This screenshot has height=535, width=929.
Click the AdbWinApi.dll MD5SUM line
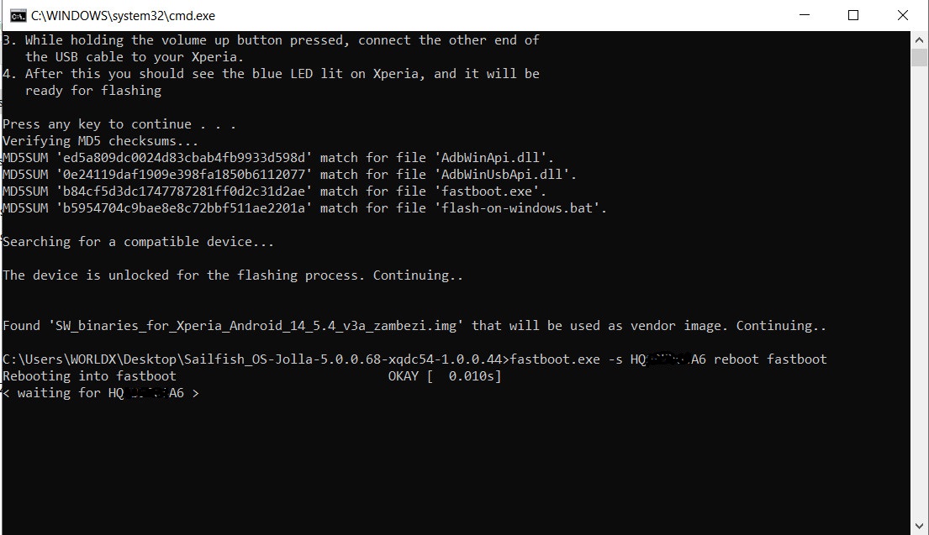[278, 158]
